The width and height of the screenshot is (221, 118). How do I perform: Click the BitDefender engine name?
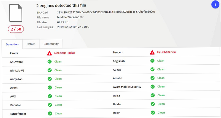(18, 114)
